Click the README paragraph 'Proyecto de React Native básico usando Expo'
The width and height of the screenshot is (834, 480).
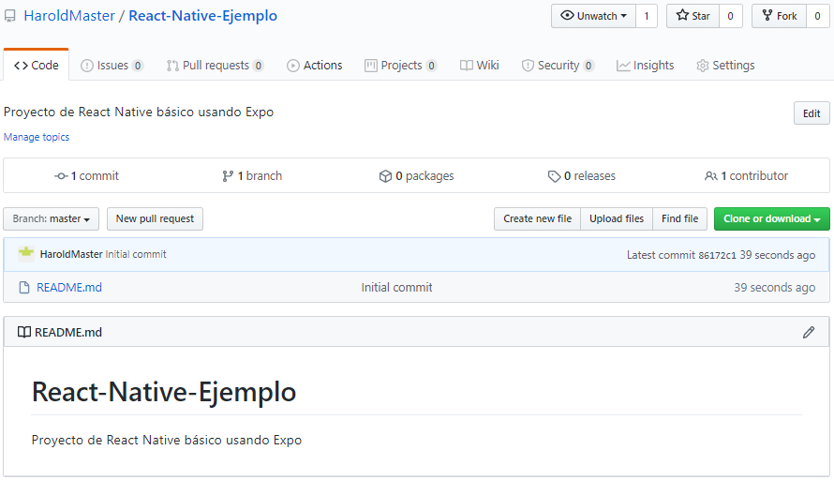click(167, 440)
